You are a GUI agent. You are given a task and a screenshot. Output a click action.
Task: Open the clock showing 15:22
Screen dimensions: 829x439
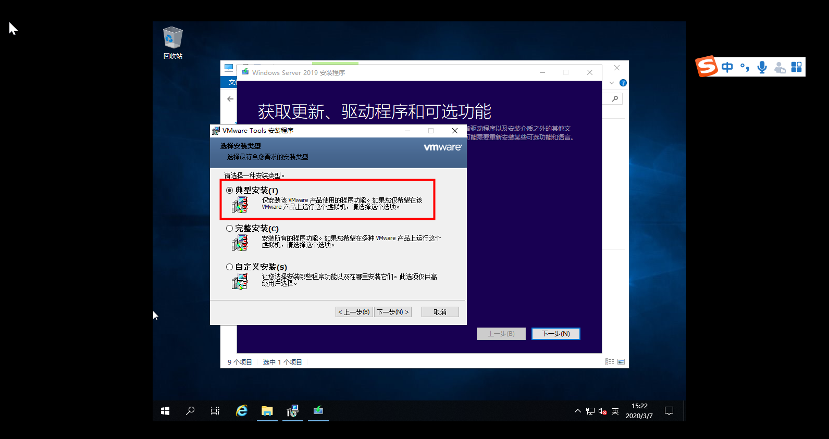(x=639, y=411)
